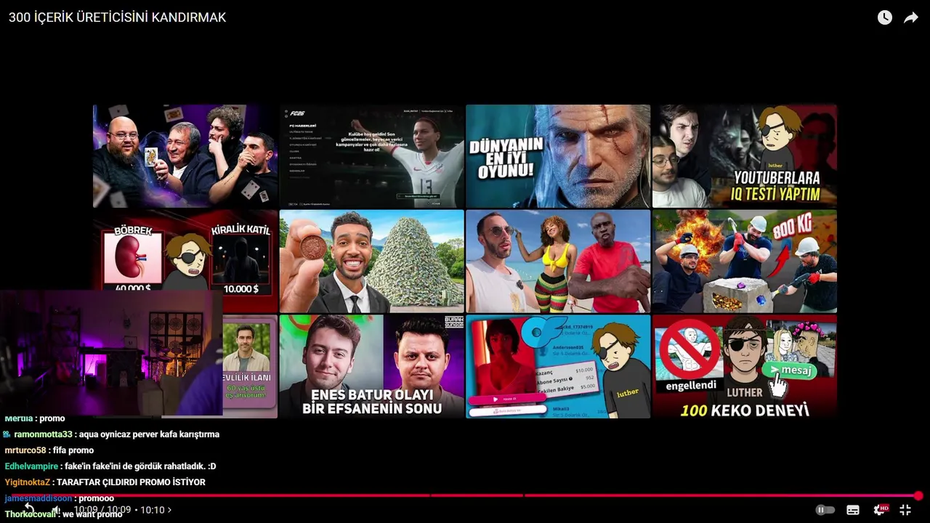Open the coin and money pile thumbnail
Image resolution: width=930 pixels, height=523 pixels.
click(372, 261)
